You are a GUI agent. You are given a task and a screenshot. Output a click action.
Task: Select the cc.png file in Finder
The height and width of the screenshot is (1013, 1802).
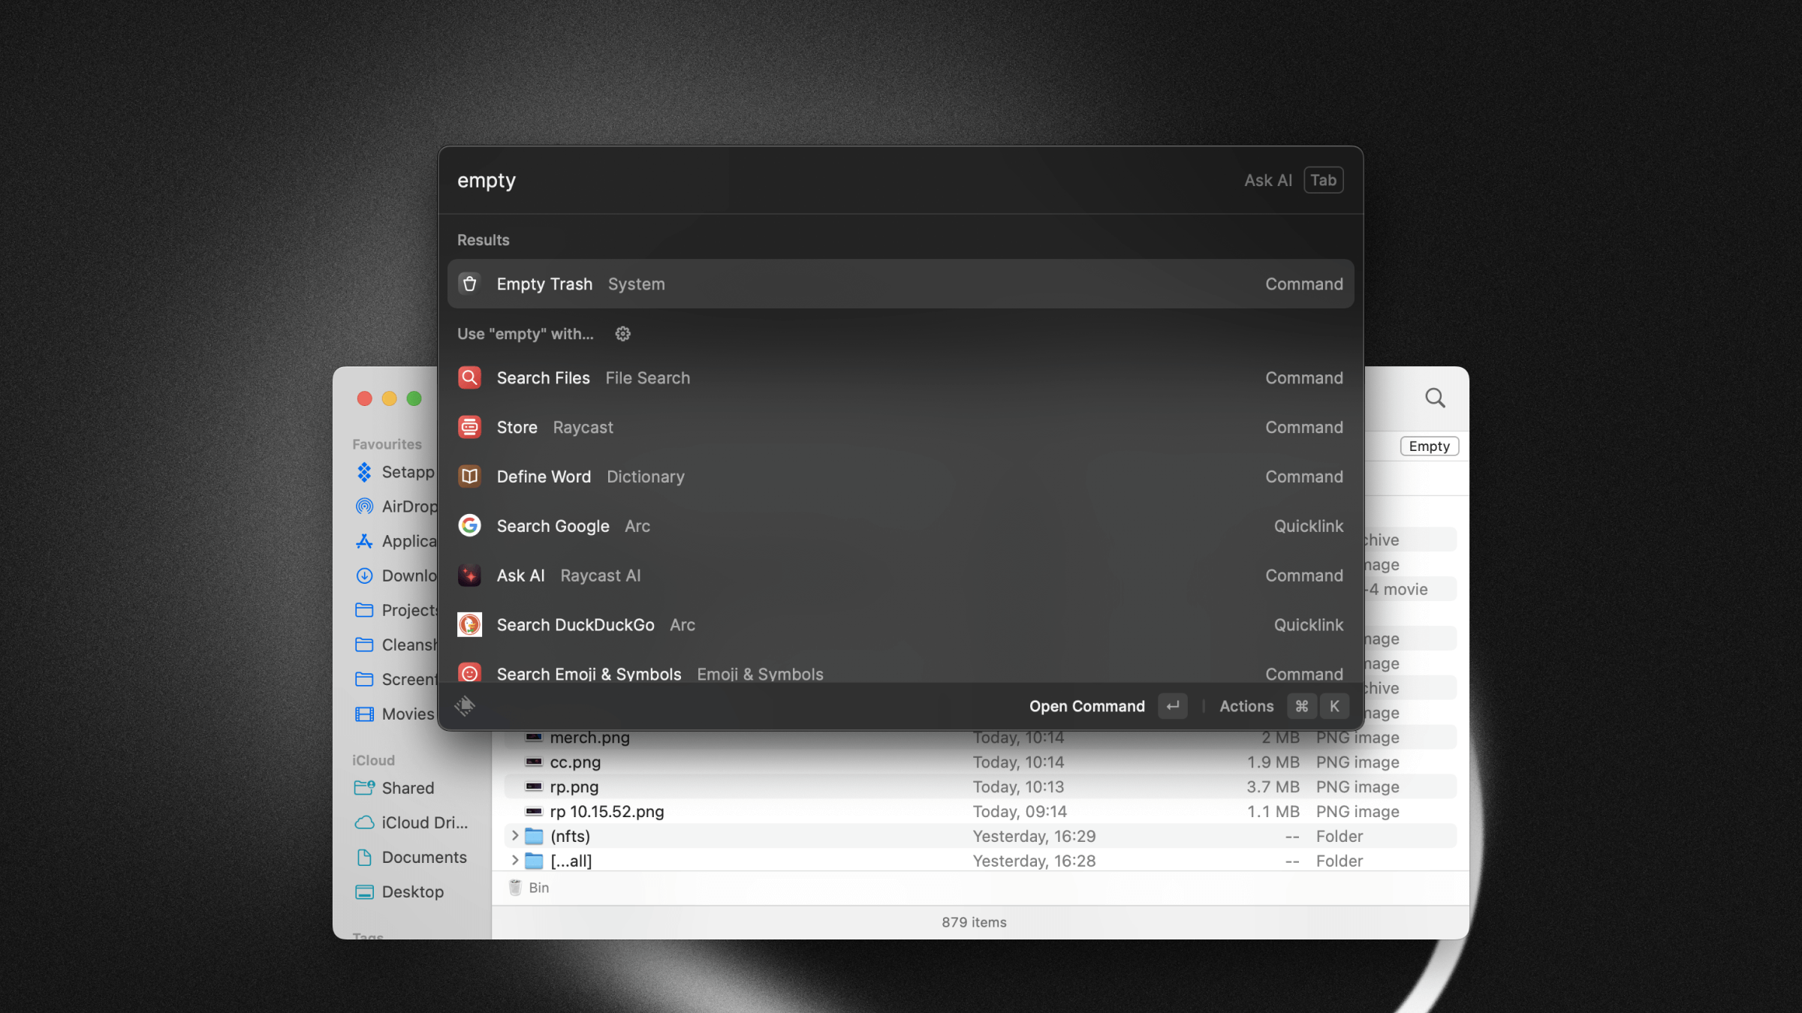tap(980, 762)
